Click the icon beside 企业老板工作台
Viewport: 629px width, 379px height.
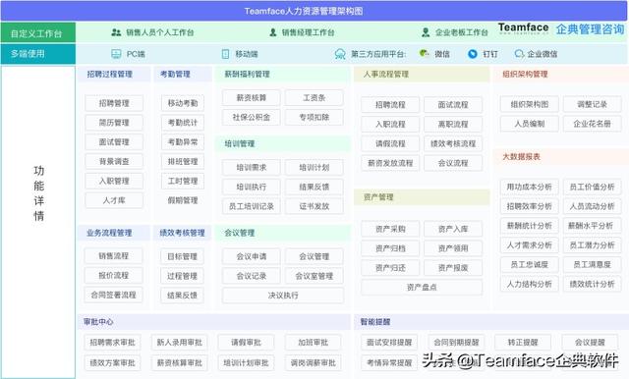coord(426,32)
